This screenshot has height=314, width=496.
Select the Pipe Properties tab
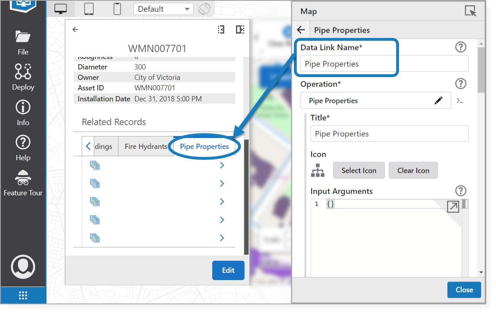point(204,147)
